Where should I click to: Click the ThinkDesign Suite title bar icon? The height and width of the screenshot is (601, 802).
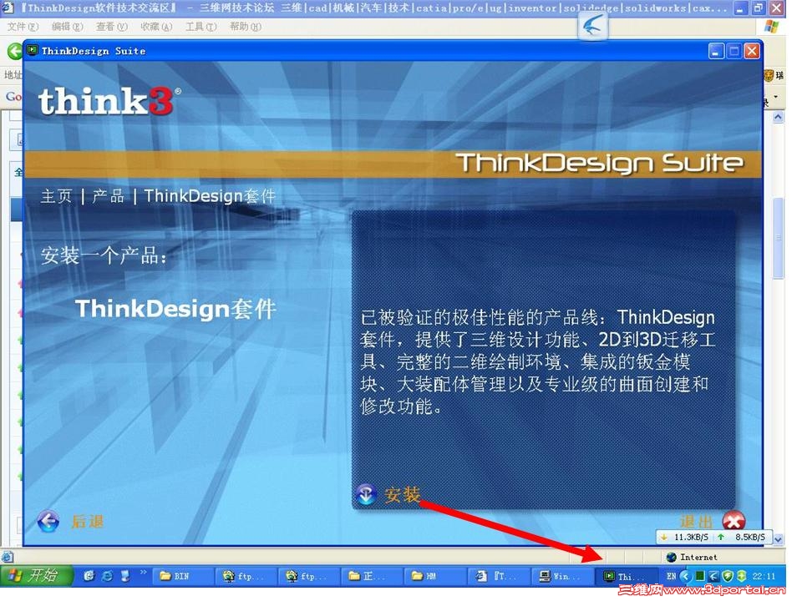tap(32, 50)
